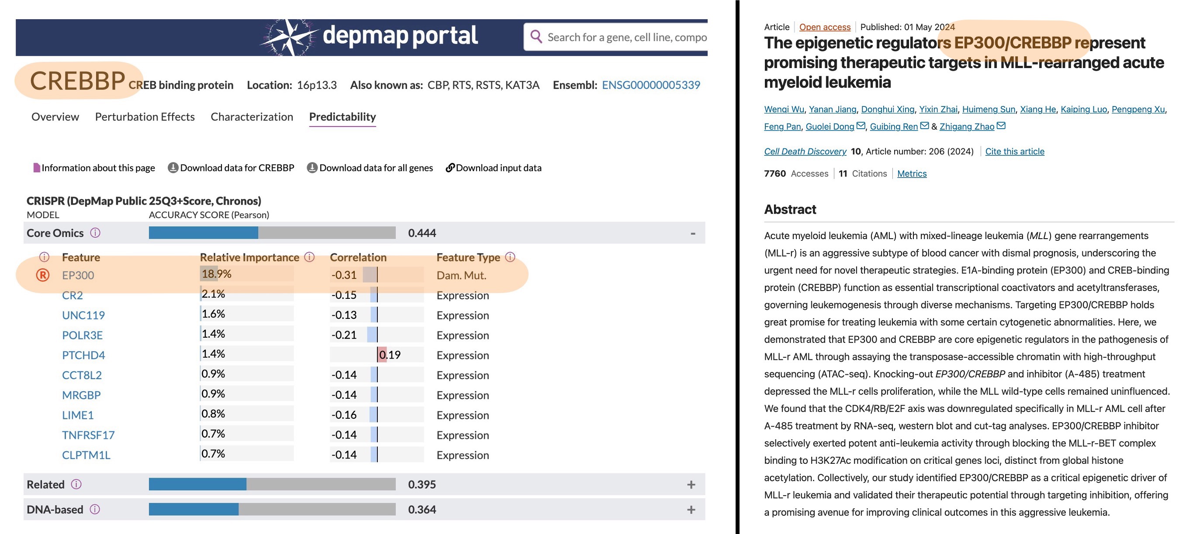
Task: Click the Related model info icon
Action: 76,484
